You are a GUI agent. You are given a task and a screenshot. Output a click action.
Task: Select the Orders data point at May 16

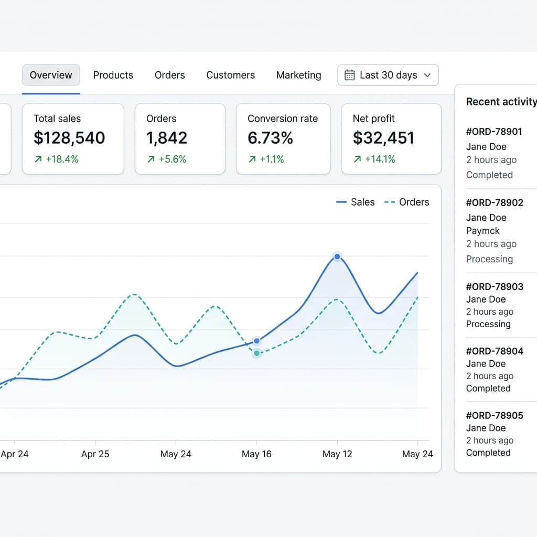(256, 353)
